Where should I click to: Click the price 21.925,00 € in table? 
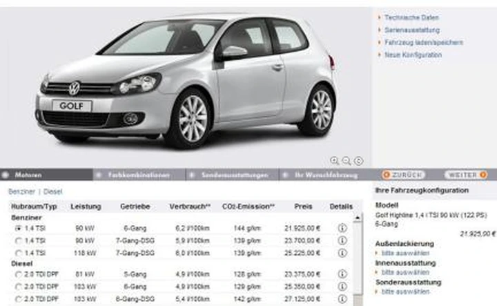click(302, 229)
